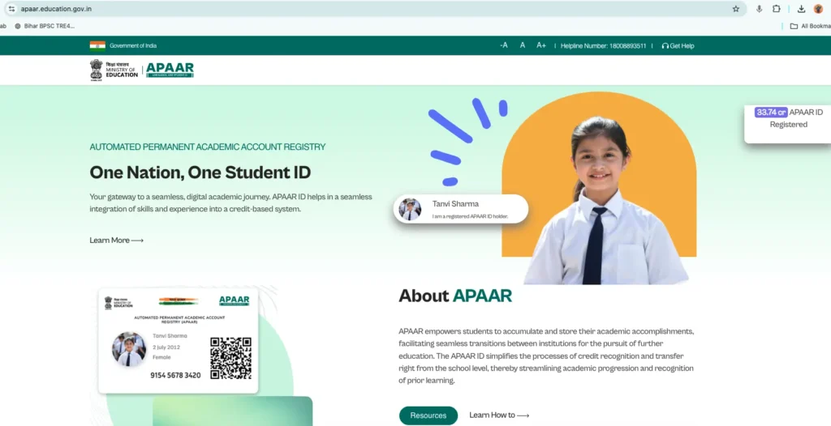Viewport: 831px width, 426px height.
Task: Click the APAAR logo on ID card
Action: pyautogui.click(x=235, y=300)
